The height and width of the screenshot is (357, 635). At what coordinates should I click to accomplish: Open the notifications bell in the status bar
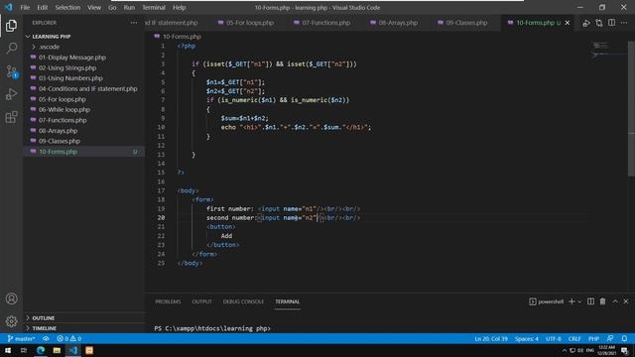(x=624, y=338)
